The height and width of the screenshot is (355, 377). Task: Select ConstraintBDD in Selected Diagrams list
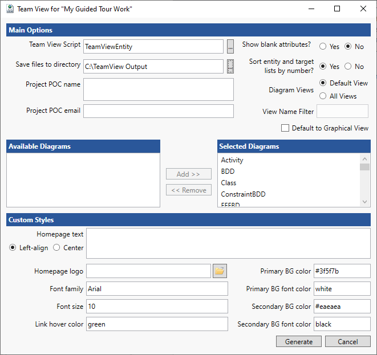(x=243, y=194)
